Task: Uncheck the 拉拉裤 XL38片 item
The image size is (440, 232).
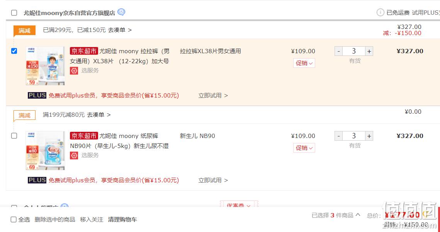Action: 14,51
